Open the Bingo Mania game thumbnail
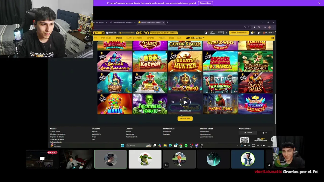 point(115,104)
